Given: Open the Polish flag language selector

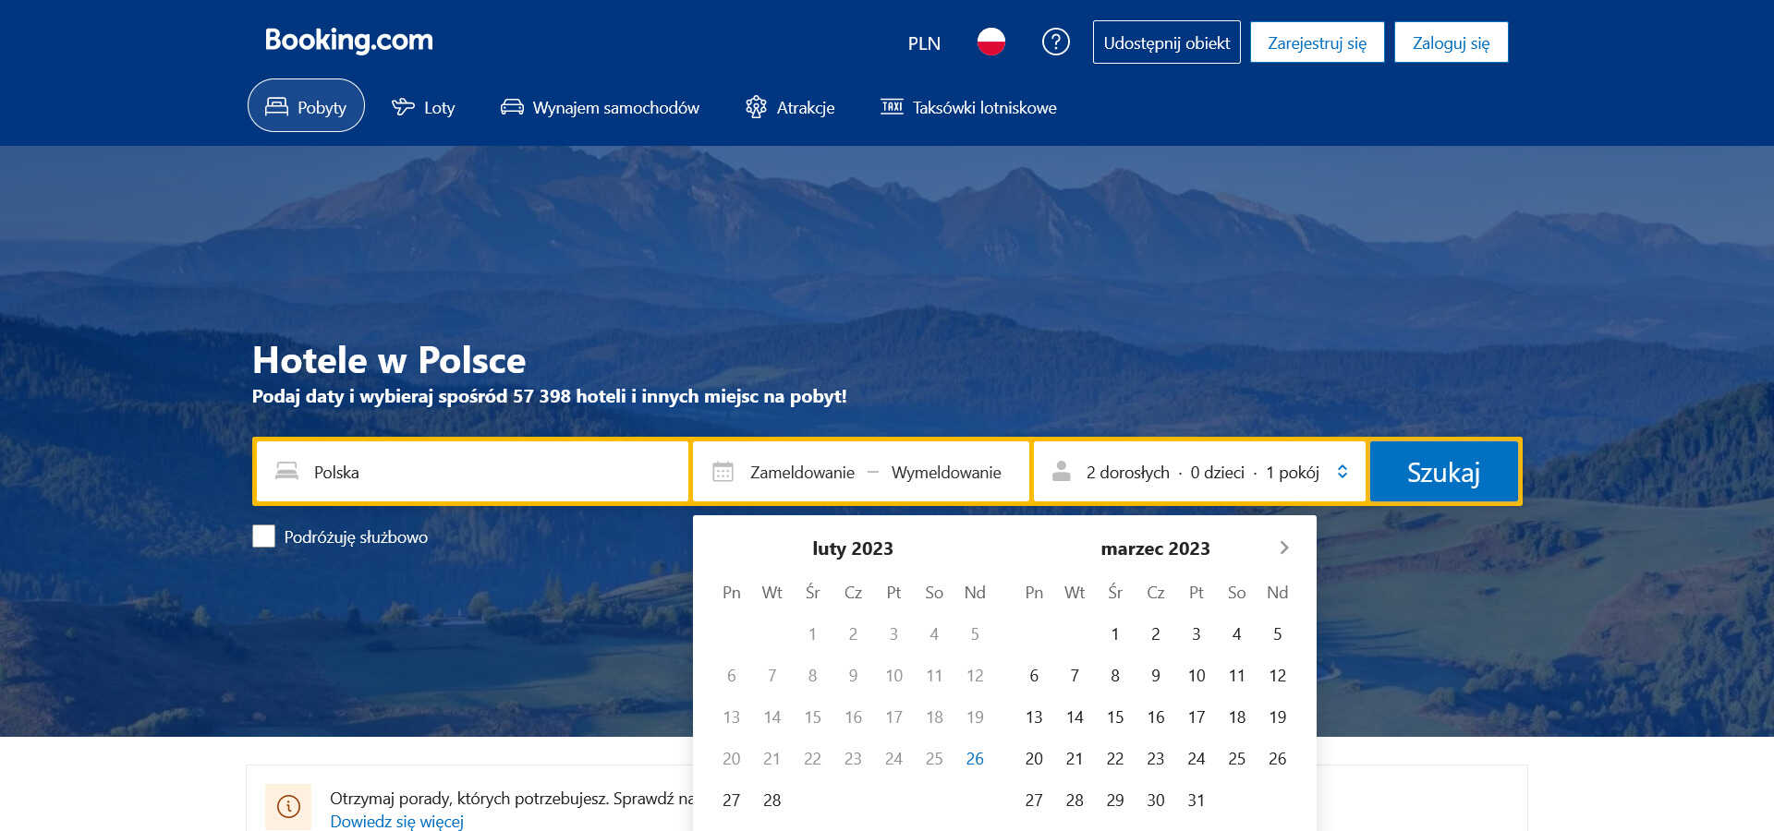Looking at the screenshot, I should (990, 42).
